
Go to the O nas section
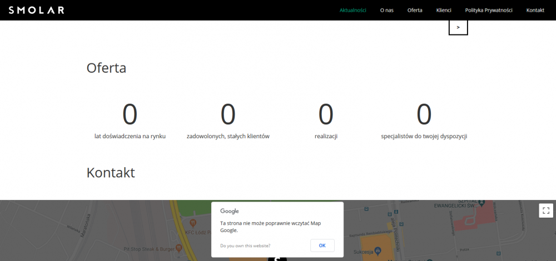tap(386, 10)
